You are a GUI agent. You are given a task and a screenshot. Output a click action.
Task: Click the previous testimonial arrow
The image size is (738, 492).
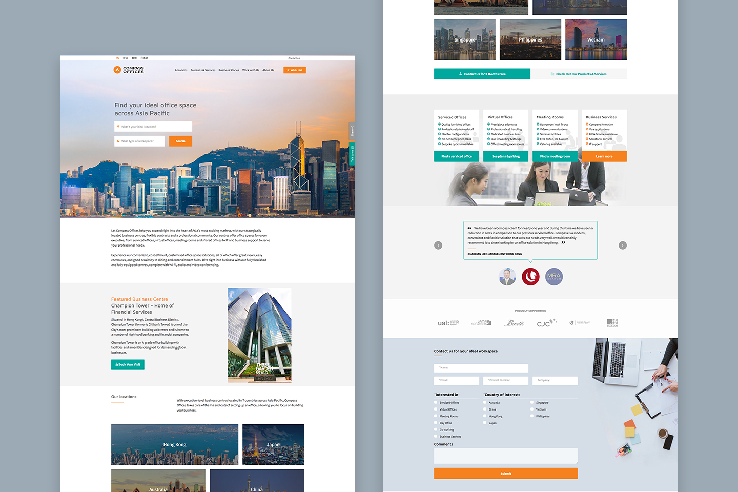(438, 245)
